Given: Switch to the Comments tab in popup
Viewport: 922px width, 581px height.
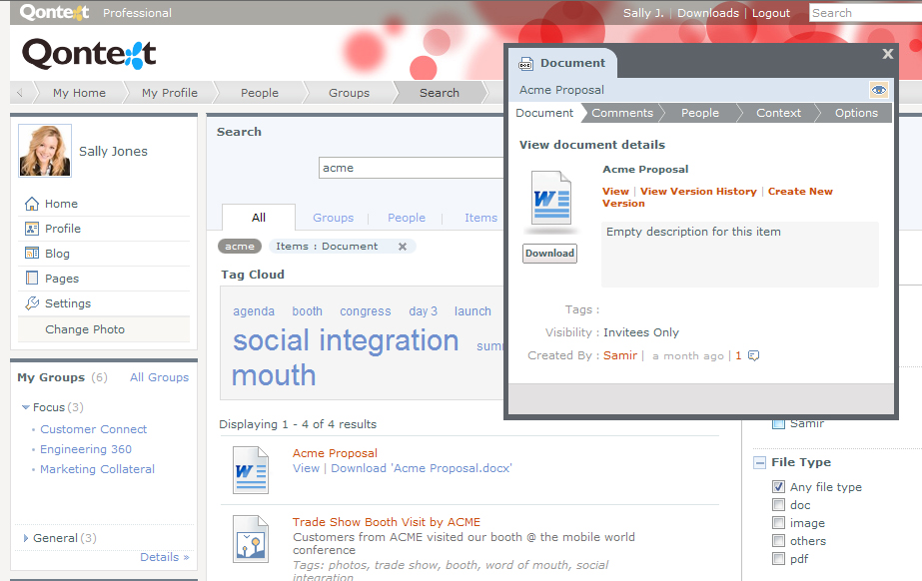Looking at the screenshot, I should [622, 113].
